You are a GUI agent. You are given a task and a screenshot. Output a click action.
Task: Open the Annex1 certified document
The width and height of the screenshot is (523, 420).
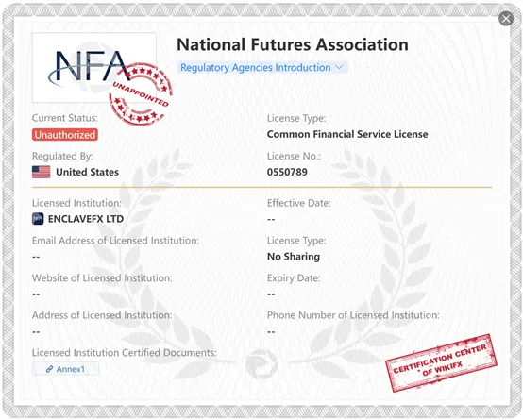pyautogui.click(x=65, y=369)
